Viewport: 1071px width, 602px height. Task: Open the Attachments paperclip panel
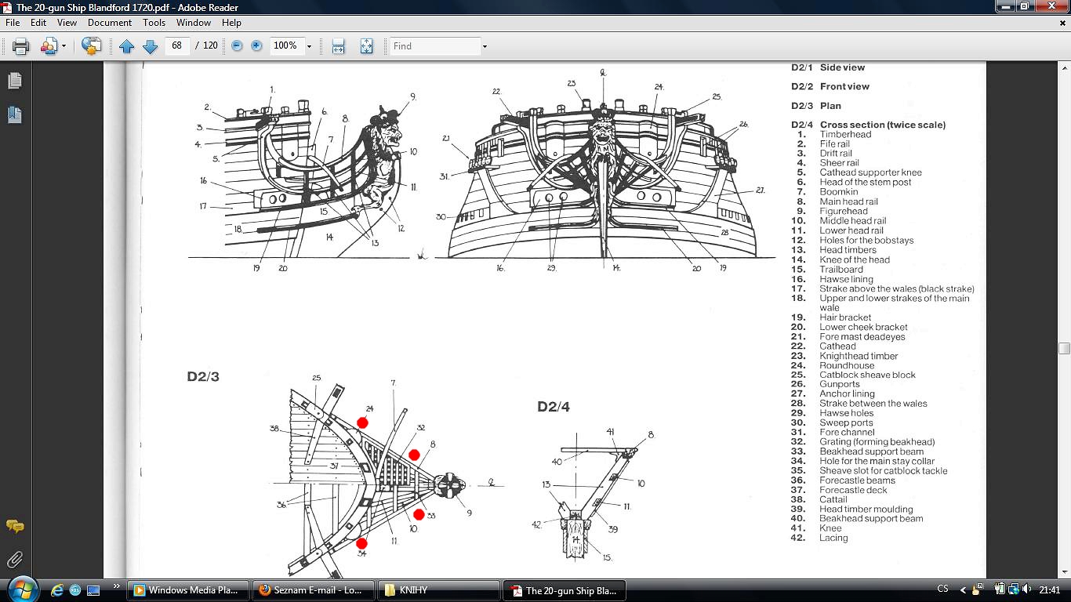tap(15, 560)
